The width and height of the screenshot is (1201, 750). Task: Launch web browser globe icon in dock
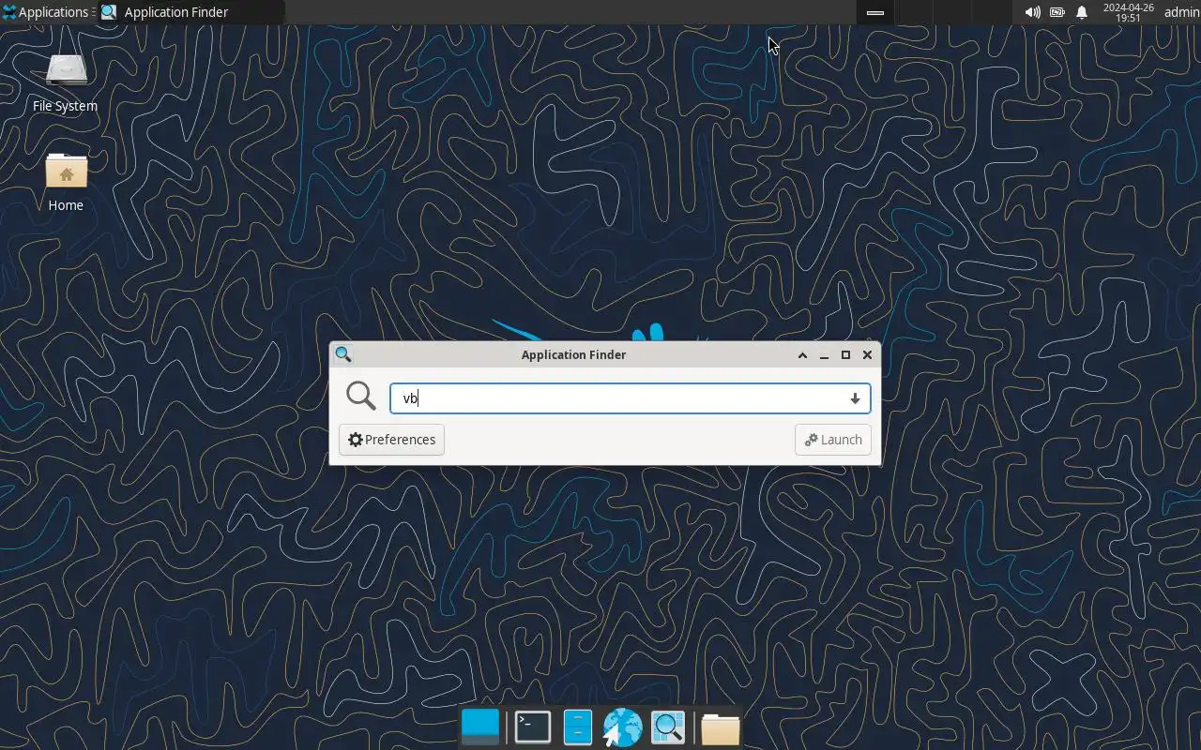click(622, 727)
